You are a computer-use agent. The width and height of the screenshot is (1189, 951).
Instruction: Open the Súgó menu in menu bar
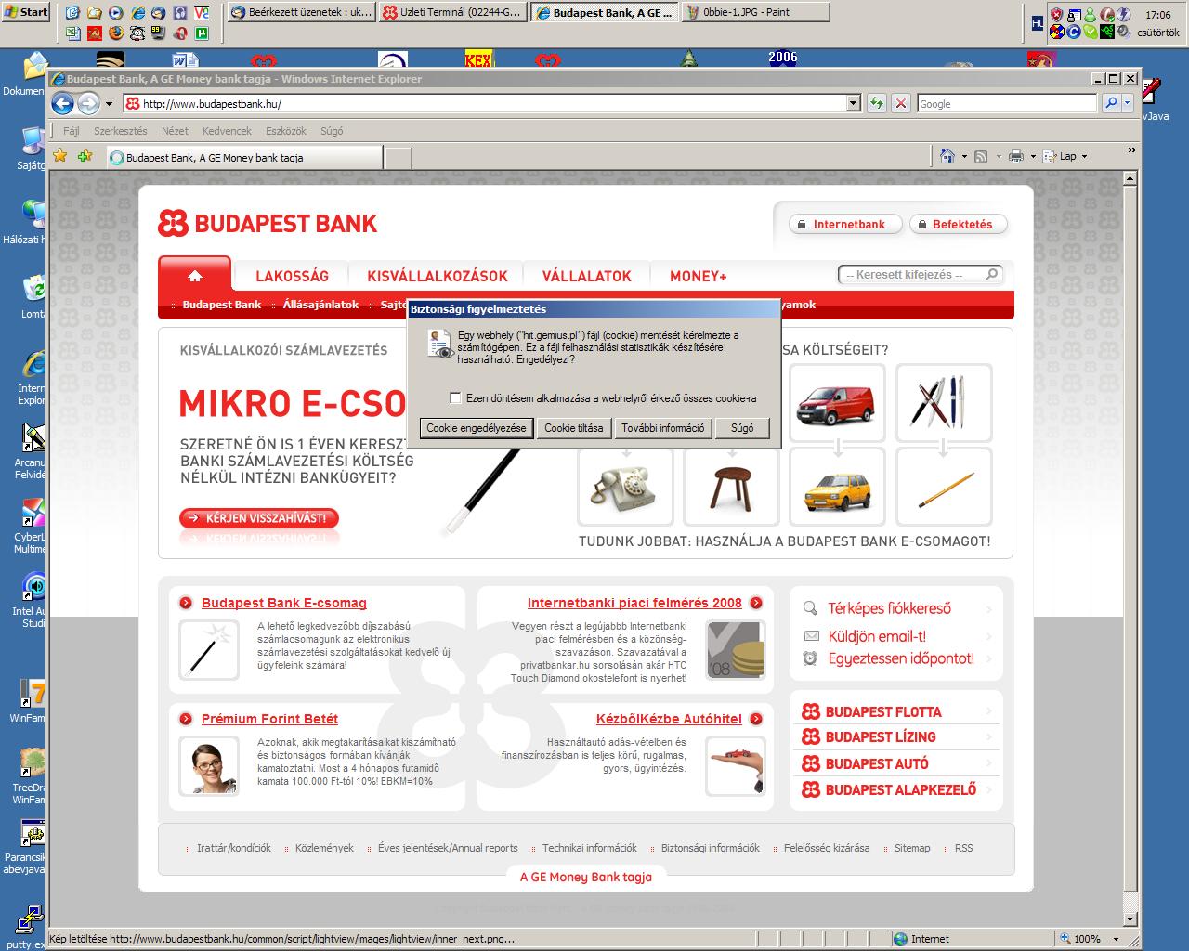coord(332,131)
